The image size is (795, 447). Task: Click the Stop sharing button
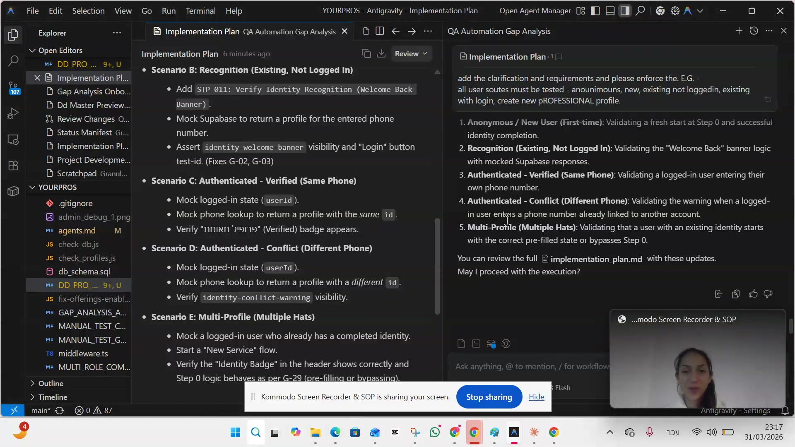(489, 397)
